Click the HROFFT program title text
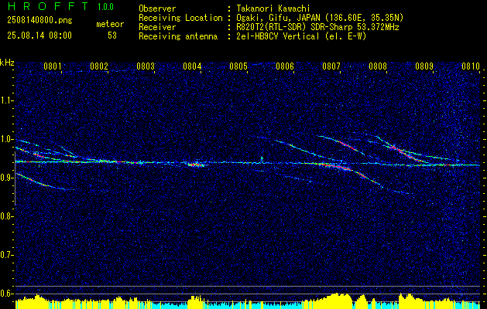The height and width of the screenshot is (309, 487). point(48,6)
